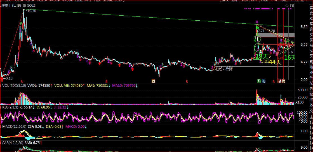The width and height of the screenshot is (313, 152).
Task: Click the red $ marker left of the 回 icon
Action: click(x=106, y=81)
